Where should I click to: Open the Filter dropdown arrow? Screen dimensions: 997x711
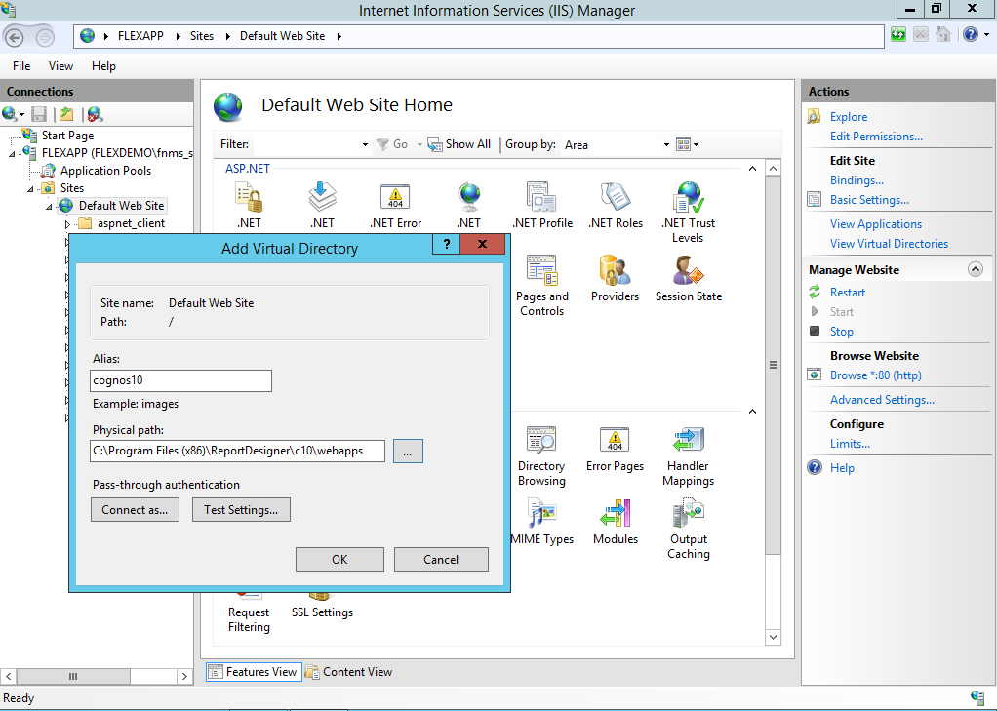pos(365,145)
